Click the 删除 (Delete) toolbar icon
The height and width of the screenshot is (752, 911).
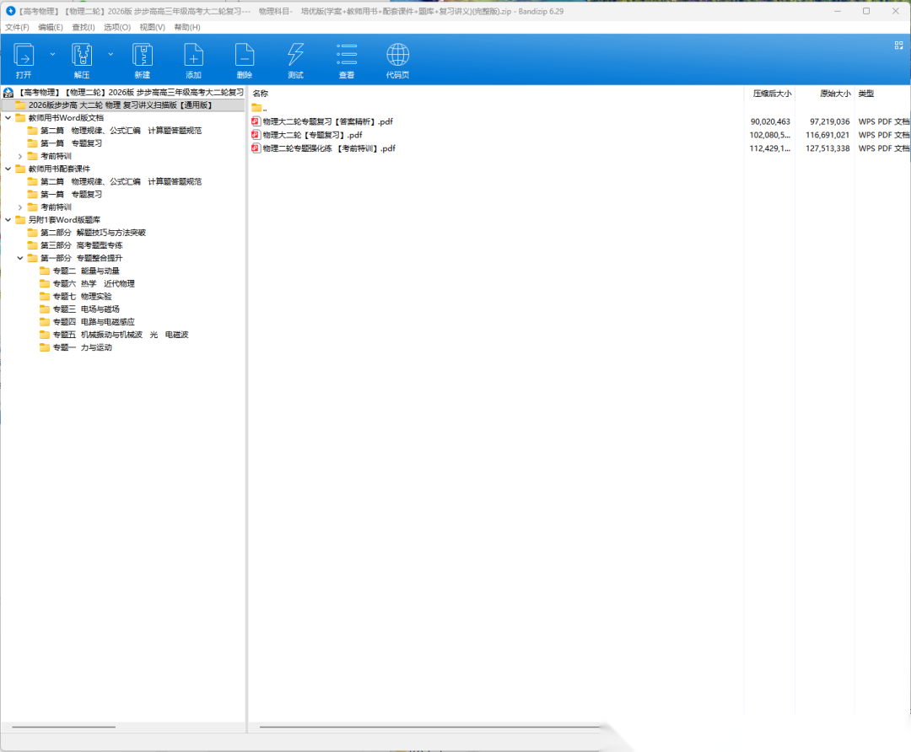point(245,56)
